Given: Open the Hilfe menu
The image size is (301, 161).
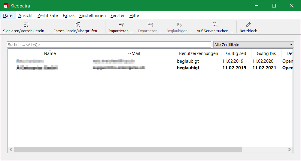Looking at the screenshot, I should click(134, 16).
